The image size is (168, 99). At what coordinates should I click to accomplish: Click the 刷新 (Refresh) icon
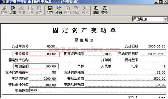[39, 10]
